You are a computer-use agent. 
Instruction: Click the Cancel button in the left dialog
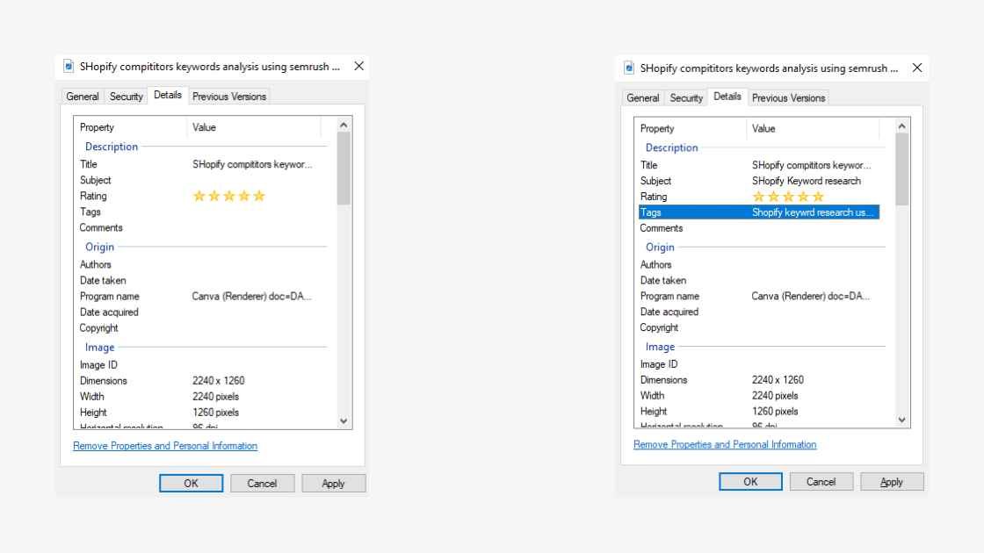click(262, 484)
